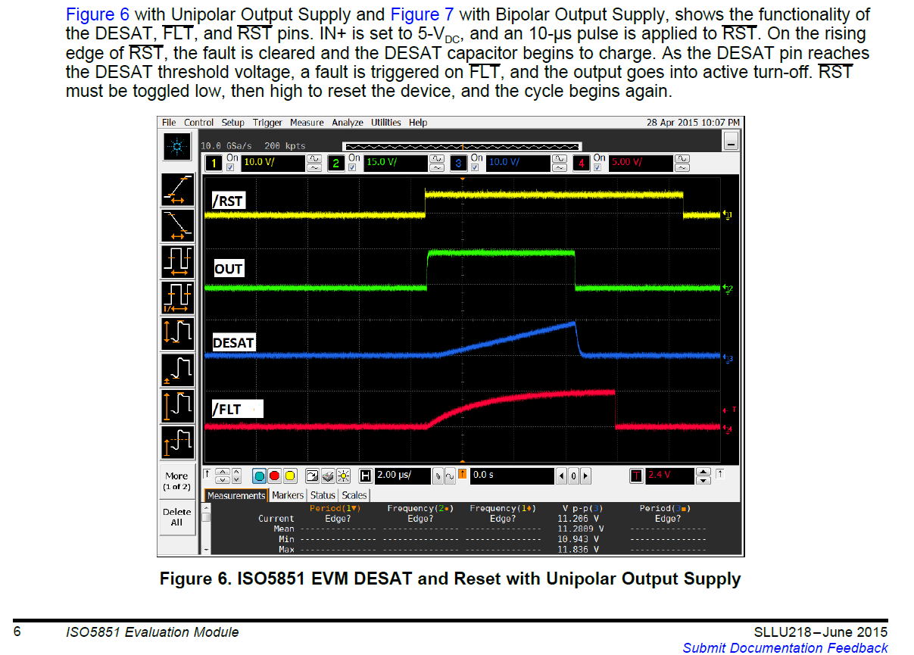
Task: Click the channel 4 red number button
Action: (x=581, y=163)
